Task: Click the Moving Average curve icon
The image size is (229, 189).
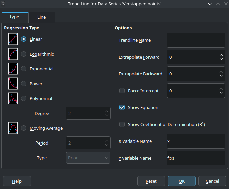Action: click(x=13, y=128)
